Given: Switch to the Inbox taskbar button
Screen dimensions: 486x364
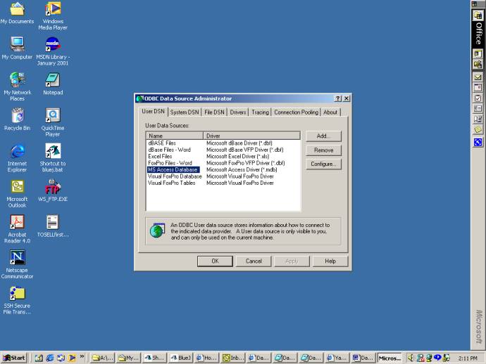Looking at the screenshot, I should coord(233,358).
